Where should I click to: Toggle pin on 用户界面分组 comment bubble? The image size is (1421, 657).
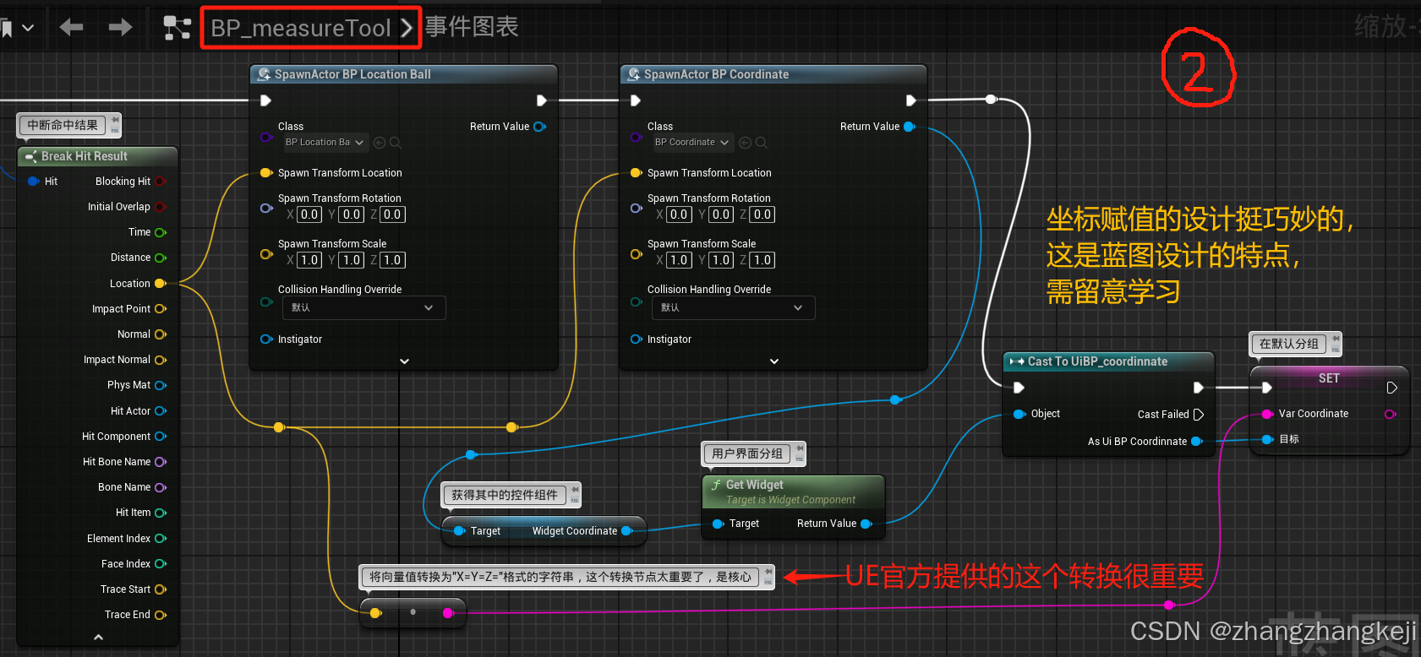(x=799, y=450)
